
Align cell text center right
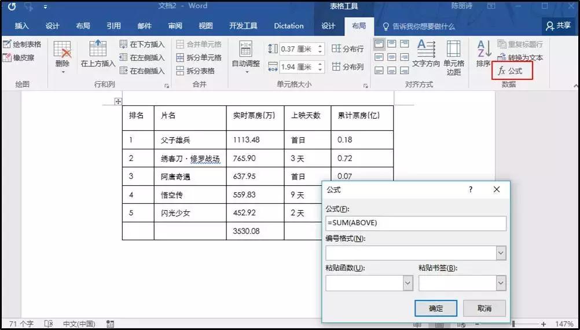tap(404, 57)
